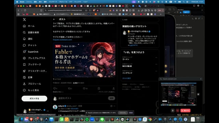The image size is (219, 123).
Task: Open the 関連性が高い reply sort dropdown
Action: (x=58, y=92)
